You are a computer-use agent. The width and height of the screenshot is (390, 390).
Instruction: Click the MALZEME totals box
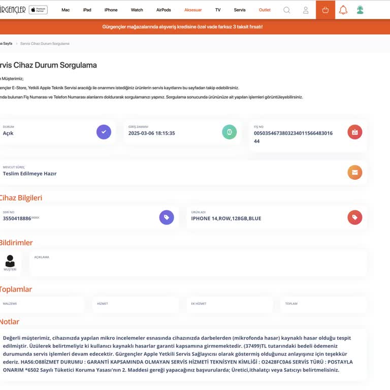pyautogui.click(x=42, y=305)
